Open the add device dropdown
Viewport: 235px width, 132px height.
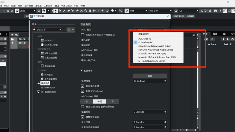[x=47, y=30]
